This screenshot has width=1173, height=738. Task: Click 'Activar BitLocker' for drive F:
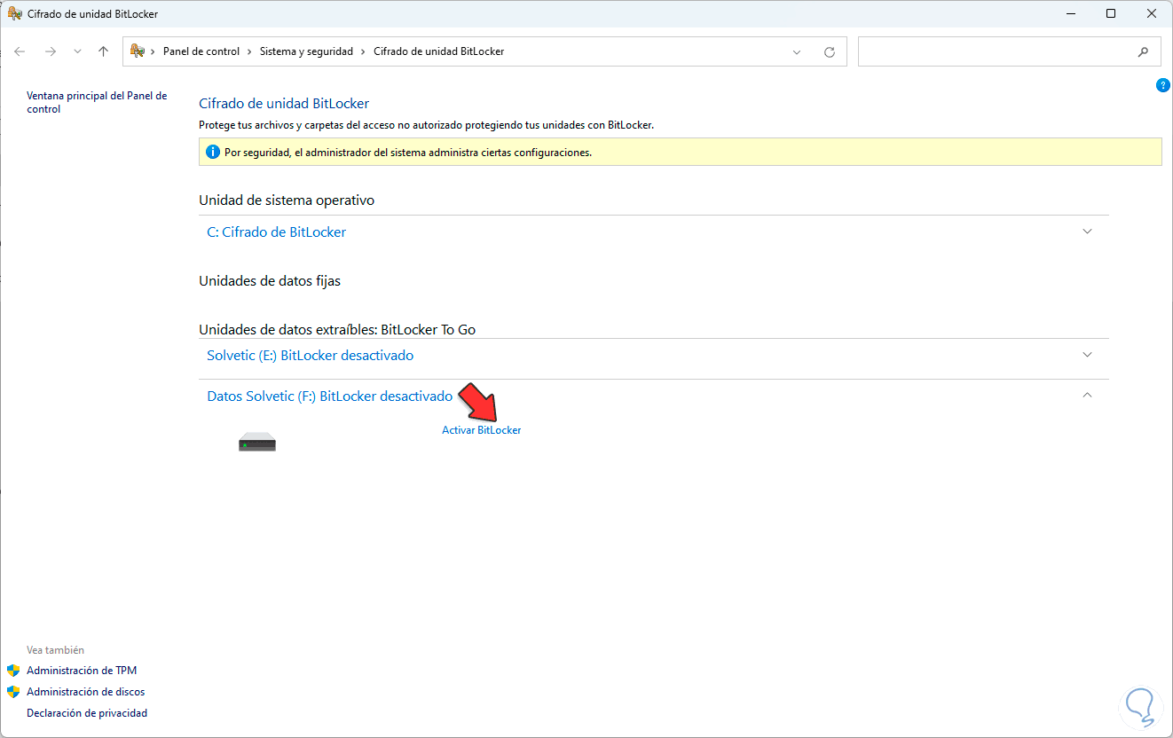pyautogui.click(x=481, y=430)
